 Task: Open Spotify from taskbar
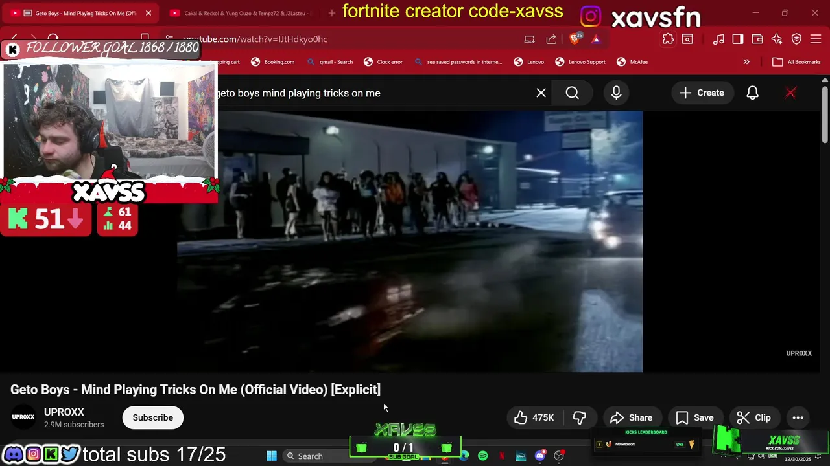point(483,456)
